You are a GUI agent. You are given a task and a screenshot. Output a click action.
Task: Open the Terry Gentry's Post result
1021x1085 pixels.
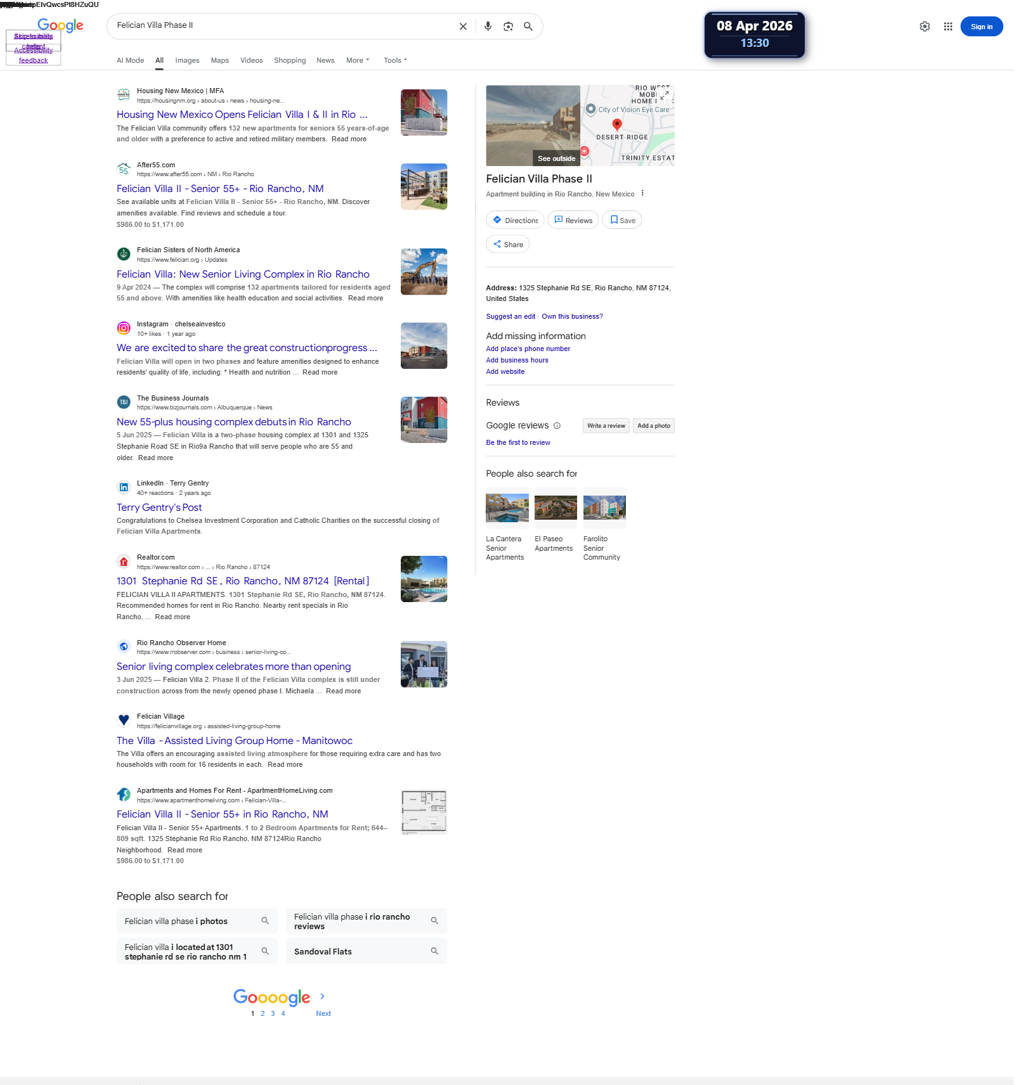(159, 507)
